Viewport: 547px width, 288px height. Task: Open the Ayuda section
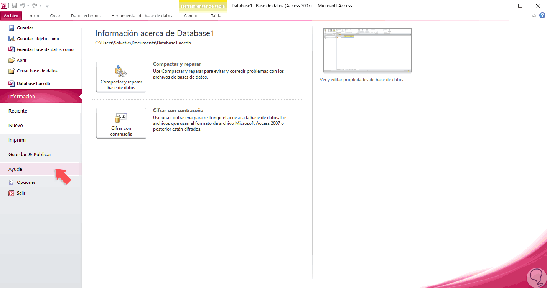[41, 169]
